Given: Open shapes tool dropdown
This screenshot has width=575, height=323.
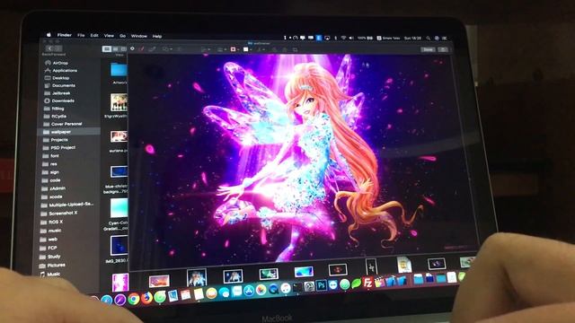Looking at the screenshot, I should tap(167, 49).
